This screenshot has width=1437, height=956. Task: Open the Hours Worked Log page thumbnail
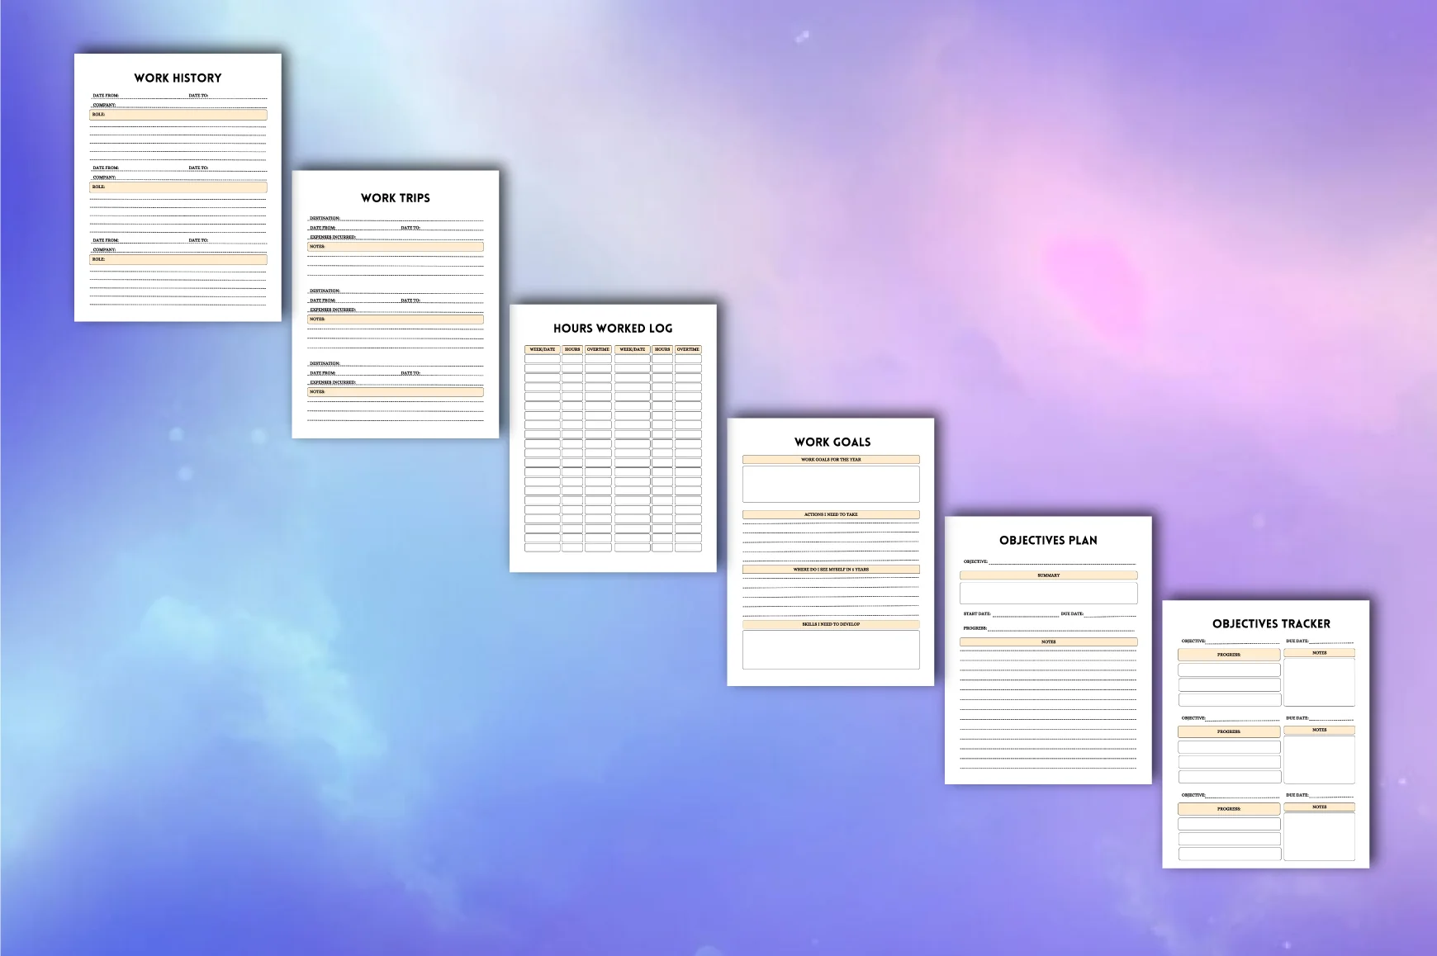point(613,438)
